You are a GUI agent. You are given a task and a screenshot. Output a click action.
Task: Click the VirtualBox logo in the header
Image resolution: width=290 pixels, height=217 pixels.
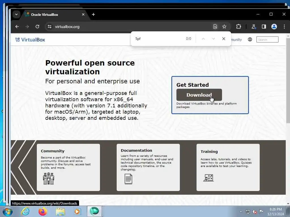tap(30, 40)
